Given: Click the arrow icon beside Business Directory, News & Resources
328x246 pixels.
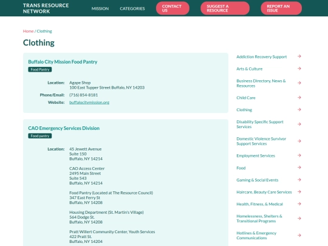Looking at the screenshot, I should click(x=299, y=83).
